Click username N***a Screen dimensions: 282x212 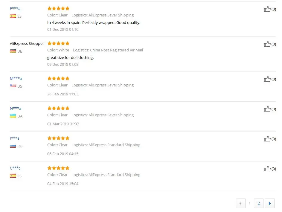click(16, 108)
